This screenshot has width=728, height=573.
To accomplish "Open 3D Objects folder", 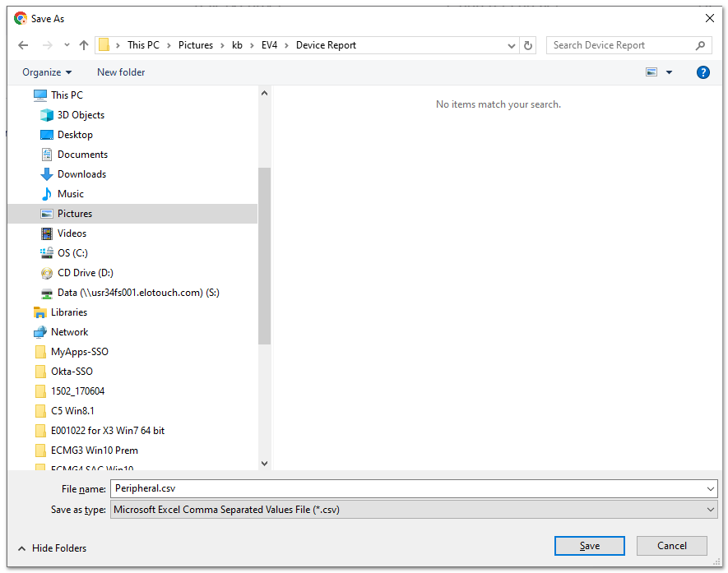I will coord(81,115).
